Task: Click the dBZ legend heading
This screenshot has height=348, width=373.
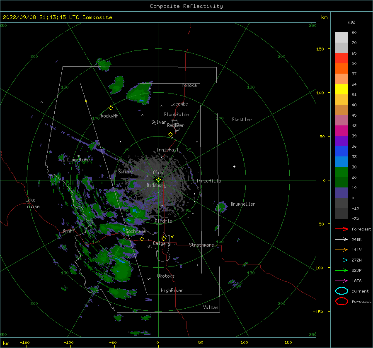Action: coord(351,22)
